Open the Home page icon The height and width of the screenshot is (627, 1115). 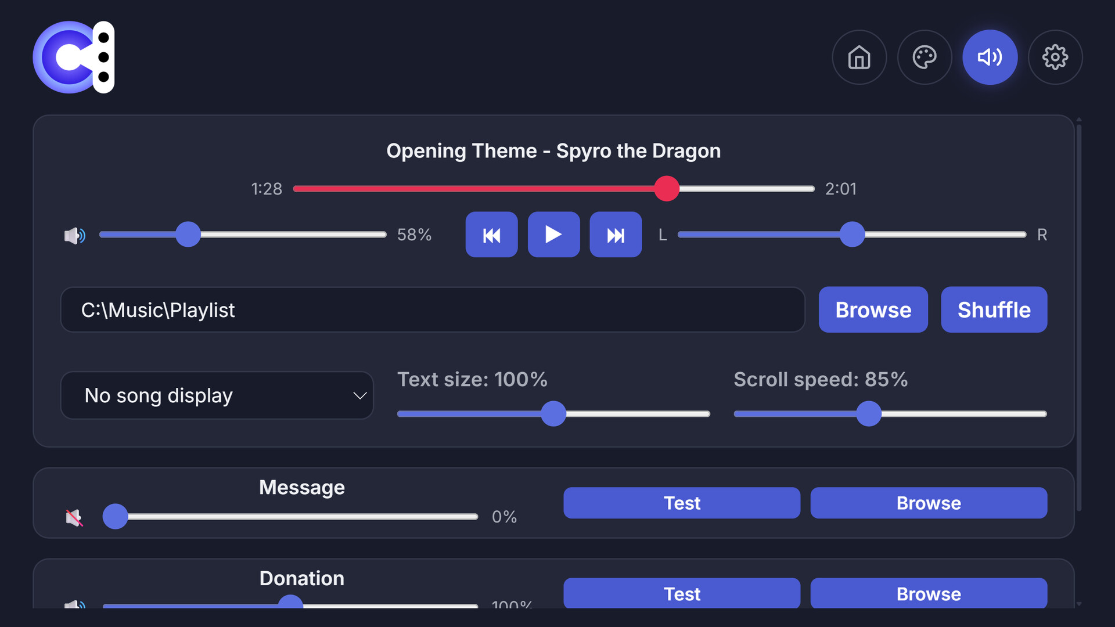(x=859, y=57)
